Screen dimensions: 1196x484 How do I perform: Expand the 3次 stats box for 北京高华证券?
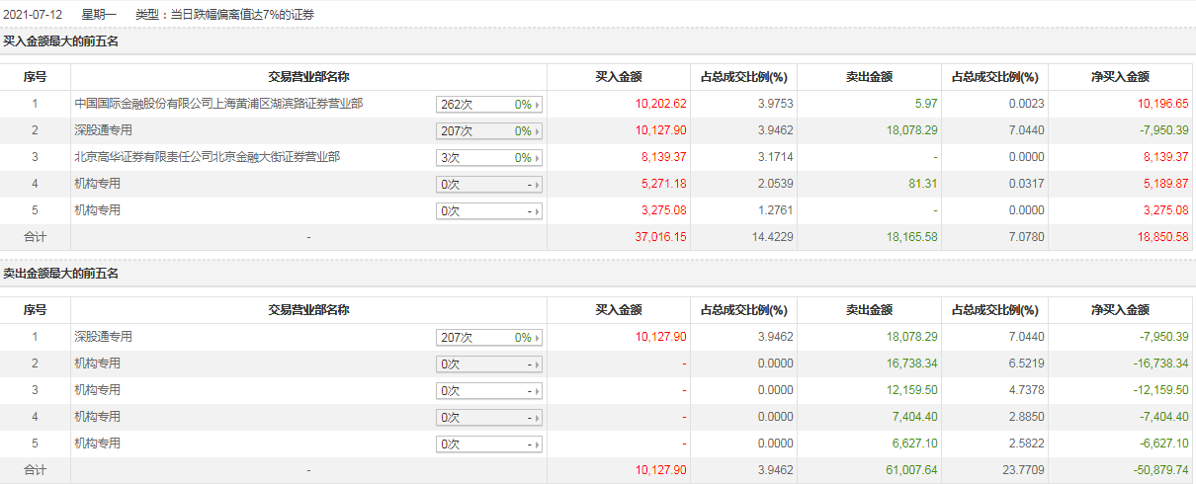pos(489,157)
